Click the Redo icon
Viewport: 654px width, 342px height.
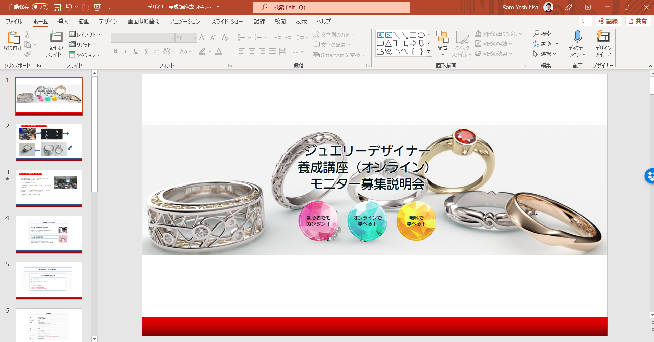click(x=85, y=7)
